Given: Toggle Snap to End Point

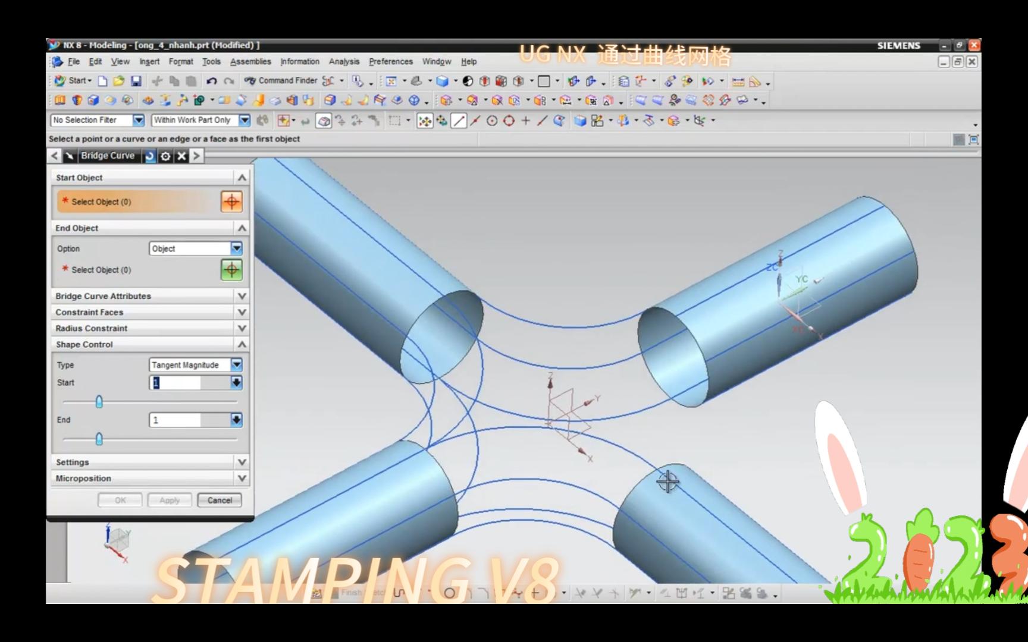Looking at the screenshot, I should 459,121.
